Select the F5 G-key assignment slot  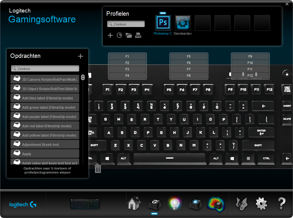pyautogui.click(x=189, y=56)
